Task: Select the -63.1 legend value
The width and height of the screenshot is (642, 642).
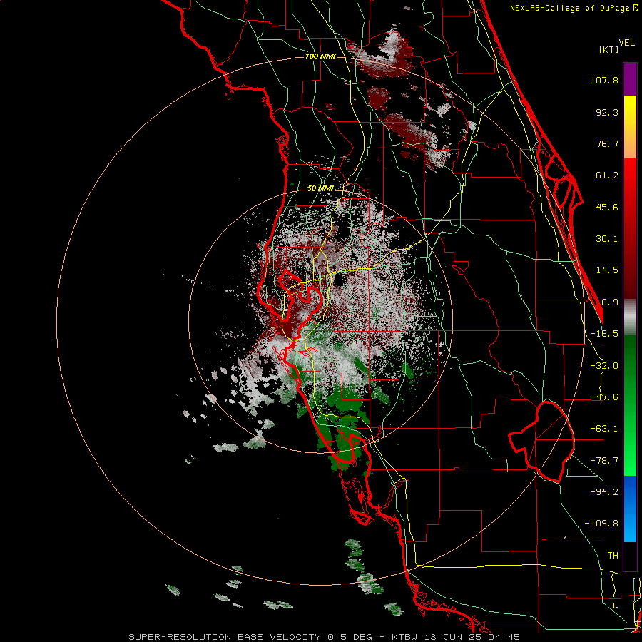Action: (604, 429)
